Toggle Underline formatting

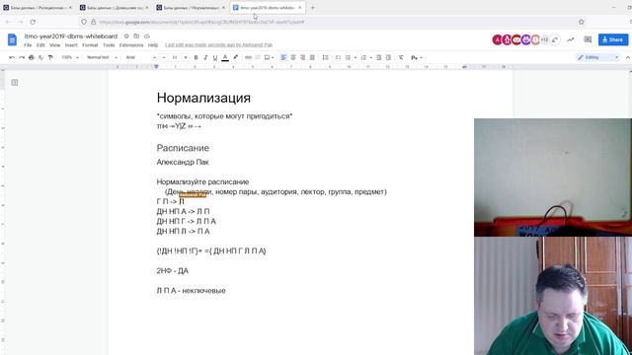(x=215, y=57)
